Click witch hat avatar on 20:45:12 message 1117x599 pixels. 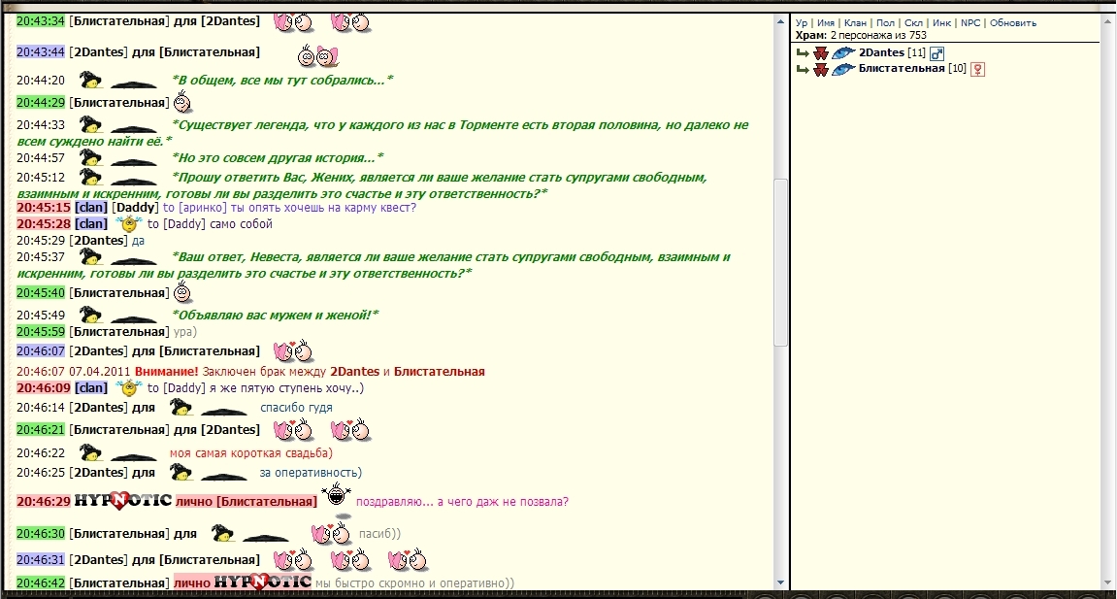(x=89, y=177)
